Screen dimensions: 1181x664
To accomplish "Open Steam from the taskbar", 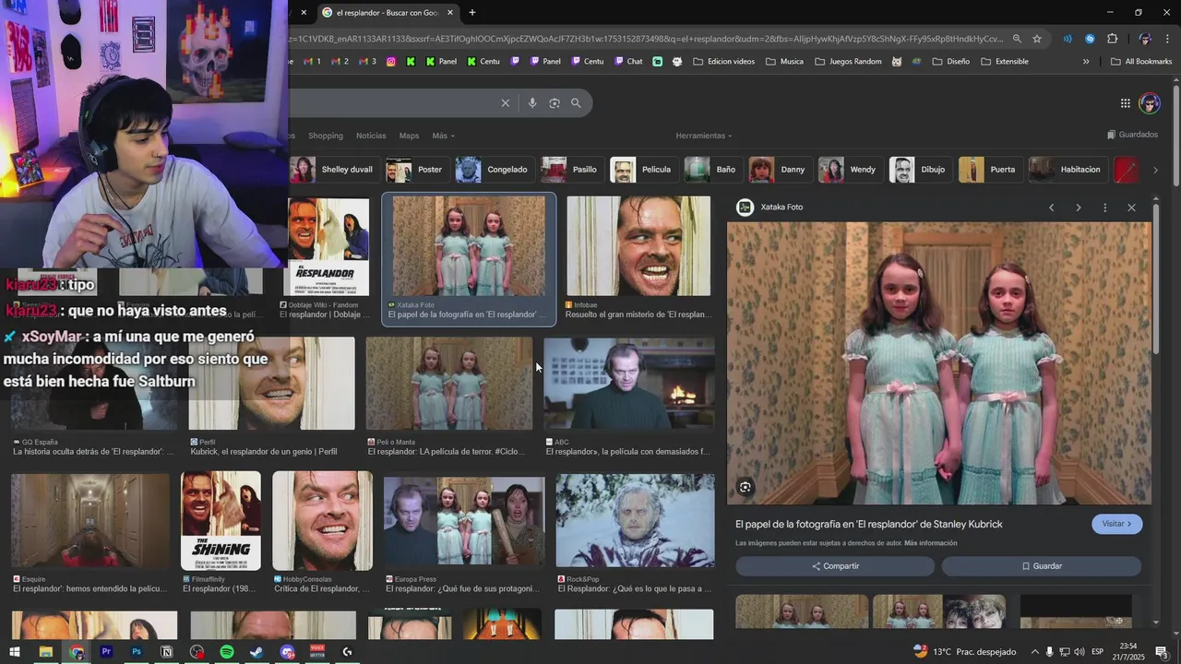I will 256,652.
